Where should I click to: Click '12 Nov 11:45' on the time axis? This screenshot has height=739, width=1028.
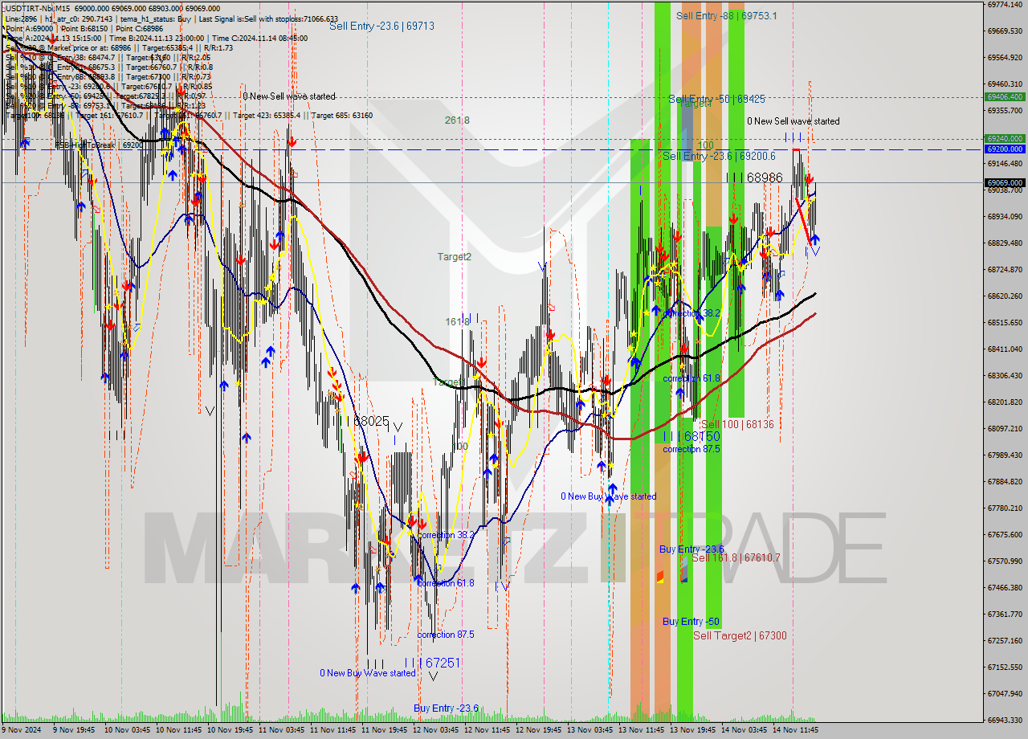487,731
